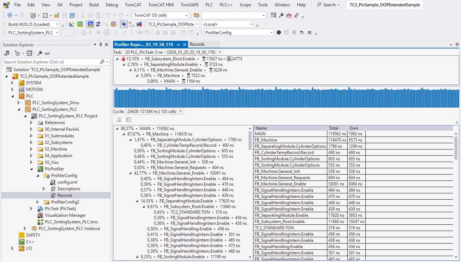Click inside the cycle histogram chart
The height and width of the screenshot is (262, 461).
286,97
